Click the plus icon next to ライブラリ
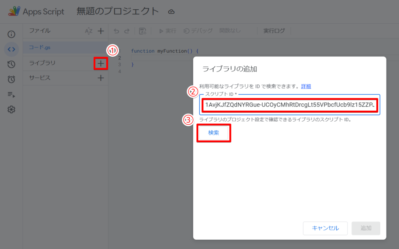This screenshot has height=249, width=399. click(x=101, y=63)
